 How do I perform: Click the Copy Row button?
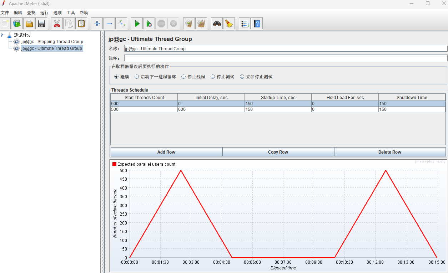[x=278, y=152]
